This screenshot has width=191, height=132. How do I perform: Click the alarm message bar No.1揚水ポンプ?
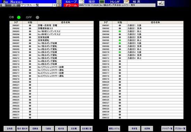tap(127, 5)
